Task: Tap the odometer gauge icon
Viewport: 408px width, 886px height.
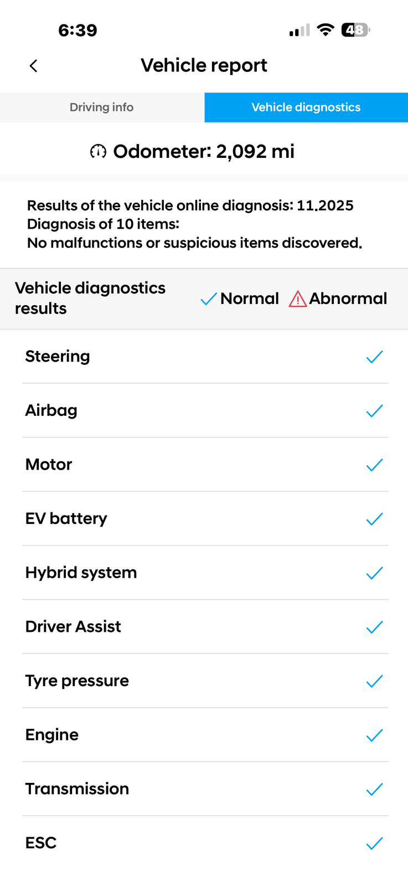Action: [x=98, y=151]
